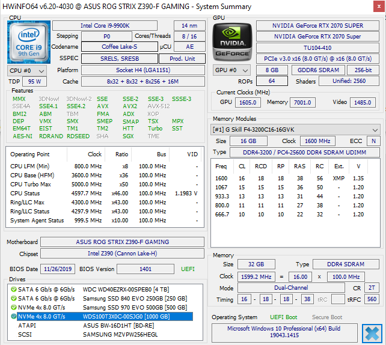The width and height of the screenshot is (386, 345).
Task: Click the Ring/LLC Max operating point row
Action: click(x=105, y=203)
